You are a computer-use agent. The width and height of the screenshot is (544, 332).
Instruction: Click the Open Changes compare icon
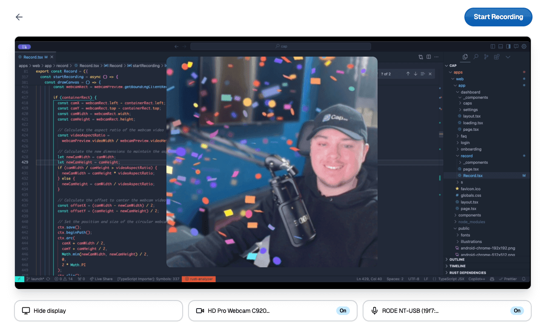[421, 57]
